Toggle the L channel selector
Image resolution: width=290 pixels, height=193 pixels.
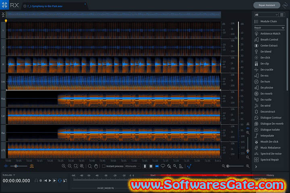coord(3,30)
